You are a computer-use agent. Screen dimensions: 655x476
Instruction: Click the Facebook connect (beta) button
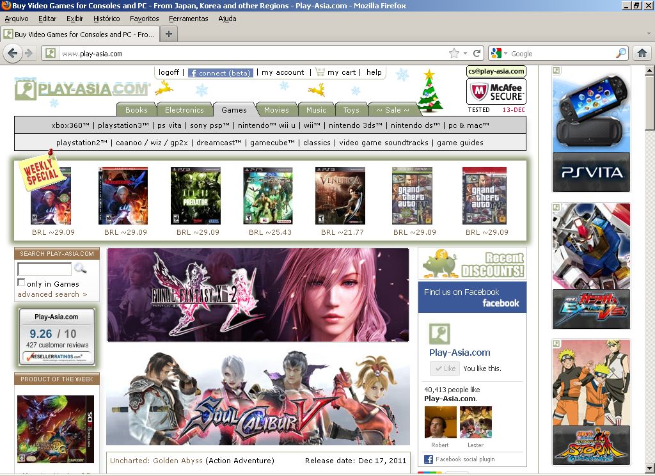[x=221, y=73]
